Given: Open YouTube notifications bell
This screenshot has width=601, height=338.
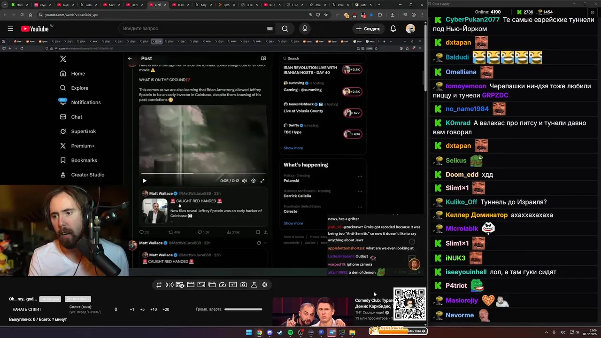Looking at the screenshot, I should point(393,29).
